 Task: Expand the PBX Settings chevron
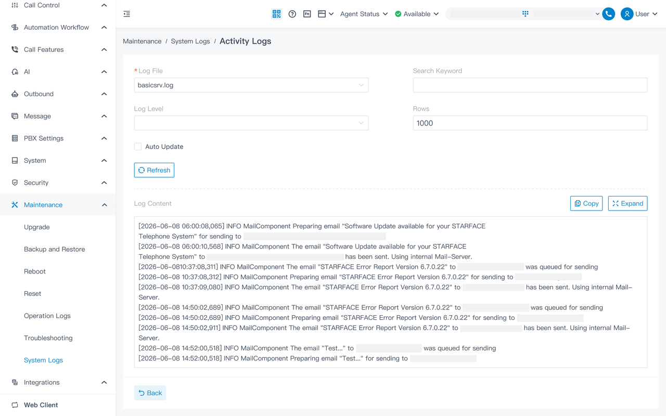[x=104, y=138]
